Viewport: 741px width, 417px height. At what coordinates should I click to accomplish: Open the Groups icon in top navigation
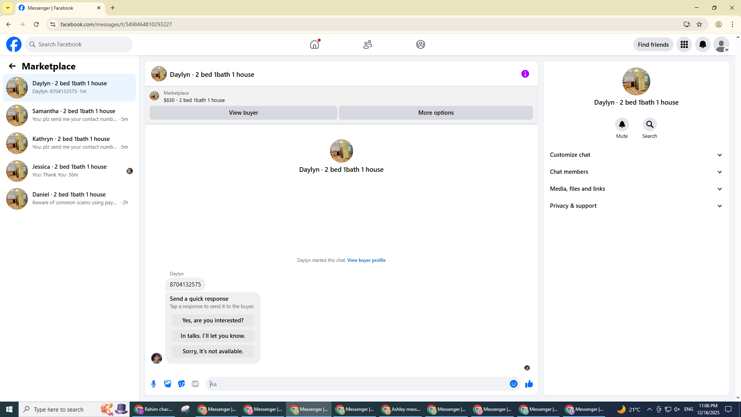421,44
